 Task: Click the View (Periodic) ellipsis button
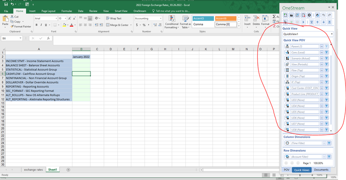[x=322, y=64]
